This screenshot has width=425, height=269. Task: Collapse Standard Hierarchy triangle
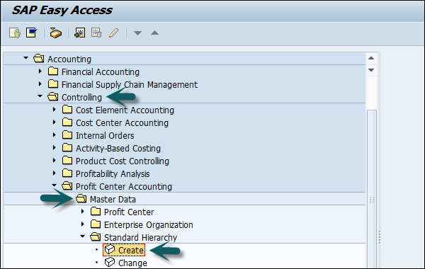click(x=83, y=236)
